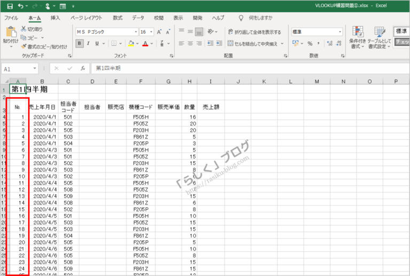Click the 何をしますか search box
The image size is (410, 276).
[x=261, y=18]
